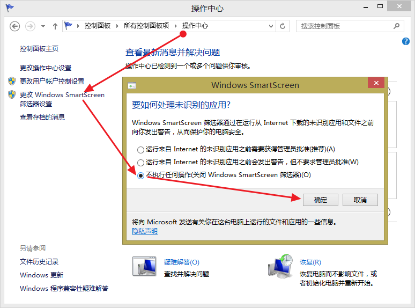This screenshot has height=308, width=415.
Task: Select 控制面板 breadcrumb item
Action: [x=98, y=26]
